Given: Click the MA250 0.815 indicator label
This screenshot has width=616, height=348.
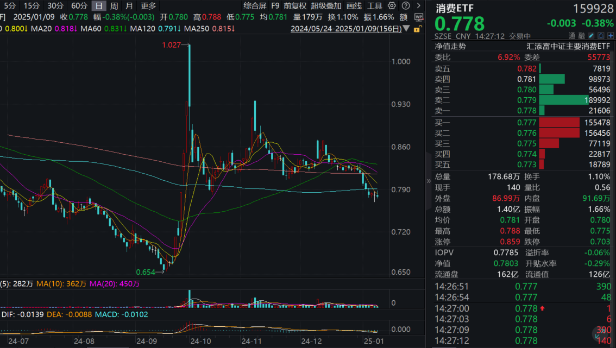Looking at the screenshot, I should coord(209,29).
